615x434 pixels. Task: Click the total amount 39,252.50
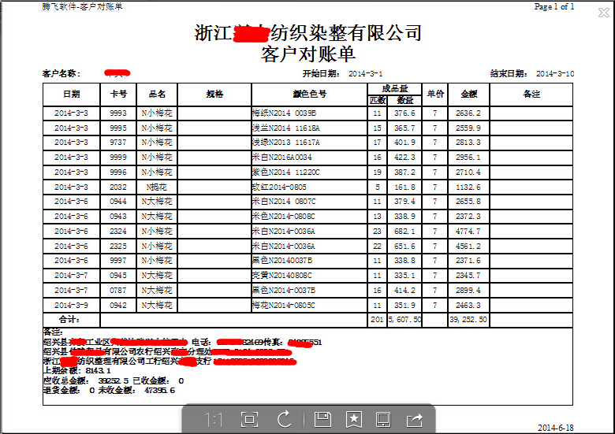pos(468,320)
